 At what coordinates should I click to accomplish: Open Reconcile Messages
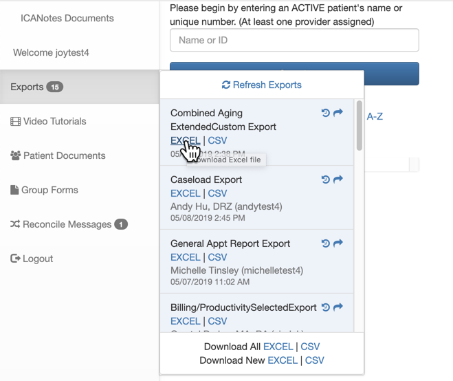pyautogui.click(x=67, y=225)
